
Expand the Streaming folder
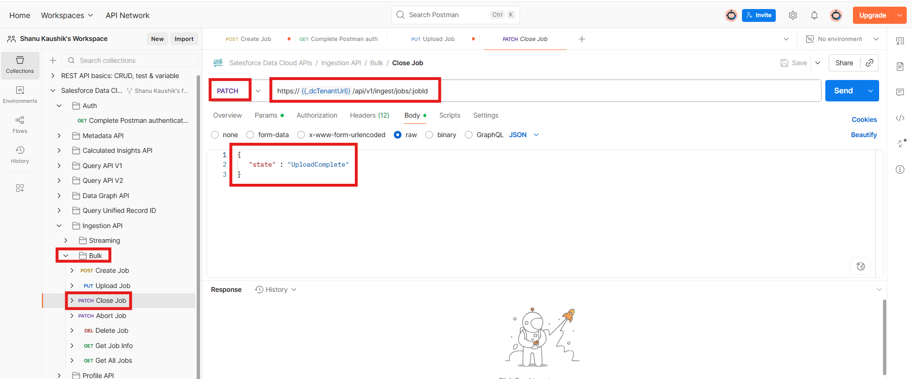point(66,240)
